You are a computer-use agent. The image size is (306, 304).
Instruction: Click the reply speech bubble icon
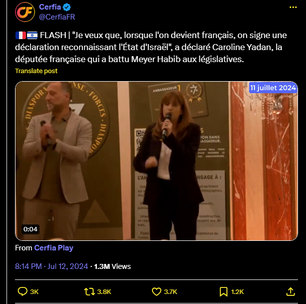(22, 291)
